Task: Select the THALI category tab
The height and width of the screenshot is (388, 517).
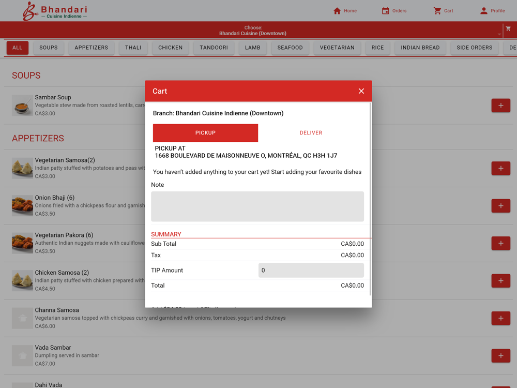Action: tap(133, 48)
